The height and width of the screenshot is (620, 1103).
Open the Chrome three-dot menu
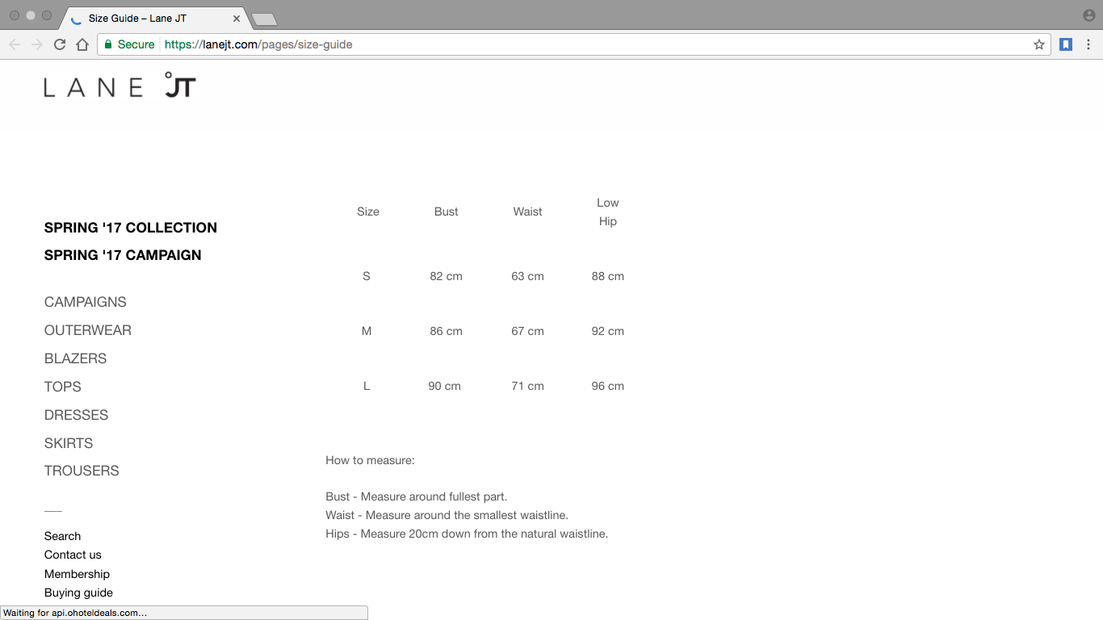coord(1088,44)
